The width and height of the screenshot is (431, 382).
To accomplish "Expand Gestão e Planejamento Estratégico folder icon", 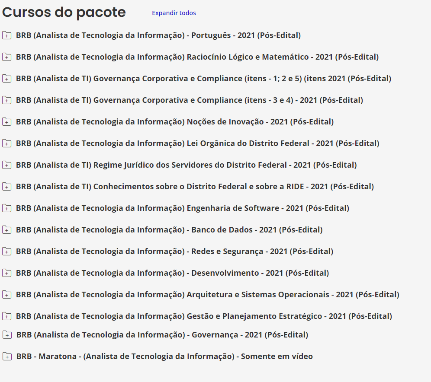I will coord(6,316).
